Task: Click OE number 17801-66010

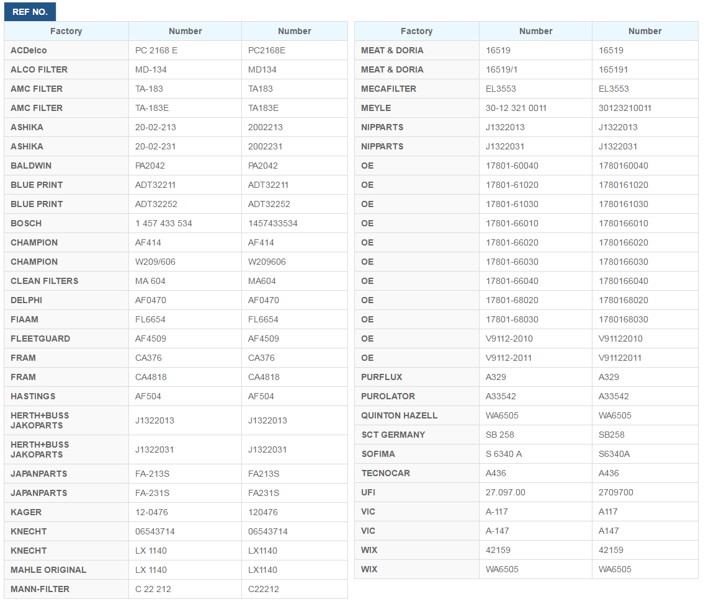Action: 512,223
